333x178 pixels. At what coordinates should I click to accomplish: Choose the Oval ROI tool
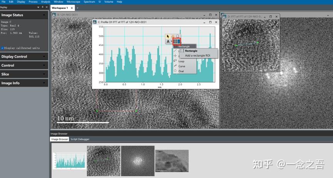pyautogui.click(x=181, y=71)
